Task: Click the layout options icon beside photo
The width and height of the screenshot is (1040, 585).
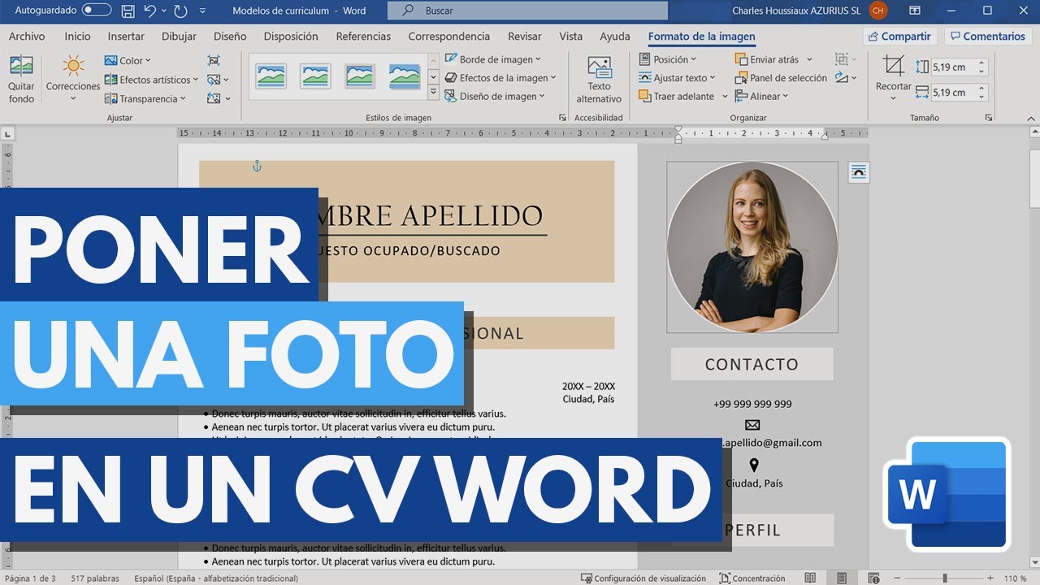Action: tap(859, 172)
